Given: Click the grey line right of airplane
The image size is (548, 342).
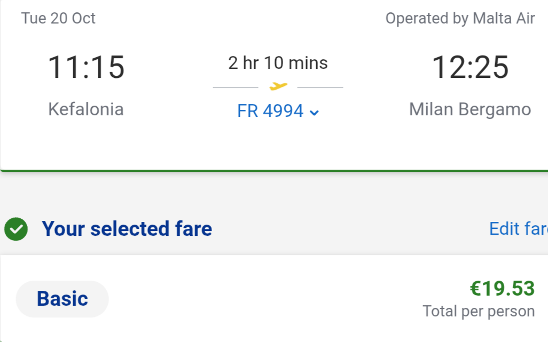Looking at the screenshot, I should pos(320,88).
